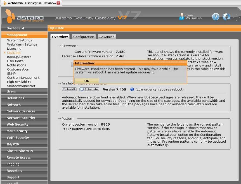This screenshot has height=184, width=241.
Task: Open System Settings in the sidebar
Action: pyautogui.click(x=20, y=40)
